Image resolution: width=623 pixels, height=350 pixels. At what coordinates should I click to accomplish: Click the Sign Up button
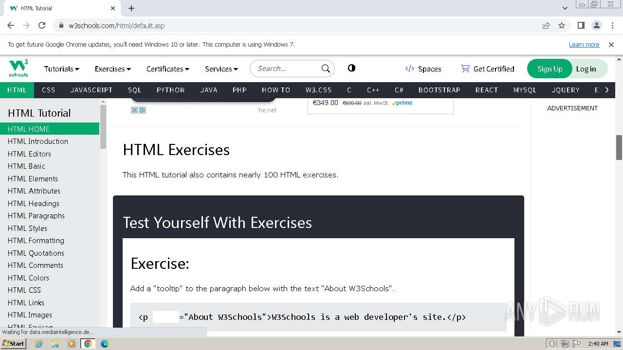(550, 69)
